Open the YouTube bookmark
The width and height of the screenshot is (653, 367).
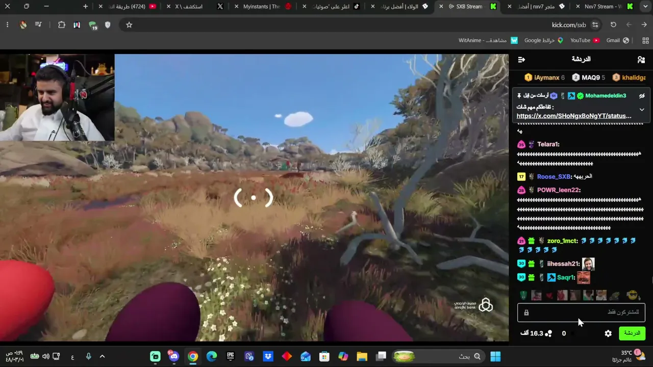point(585,40)
